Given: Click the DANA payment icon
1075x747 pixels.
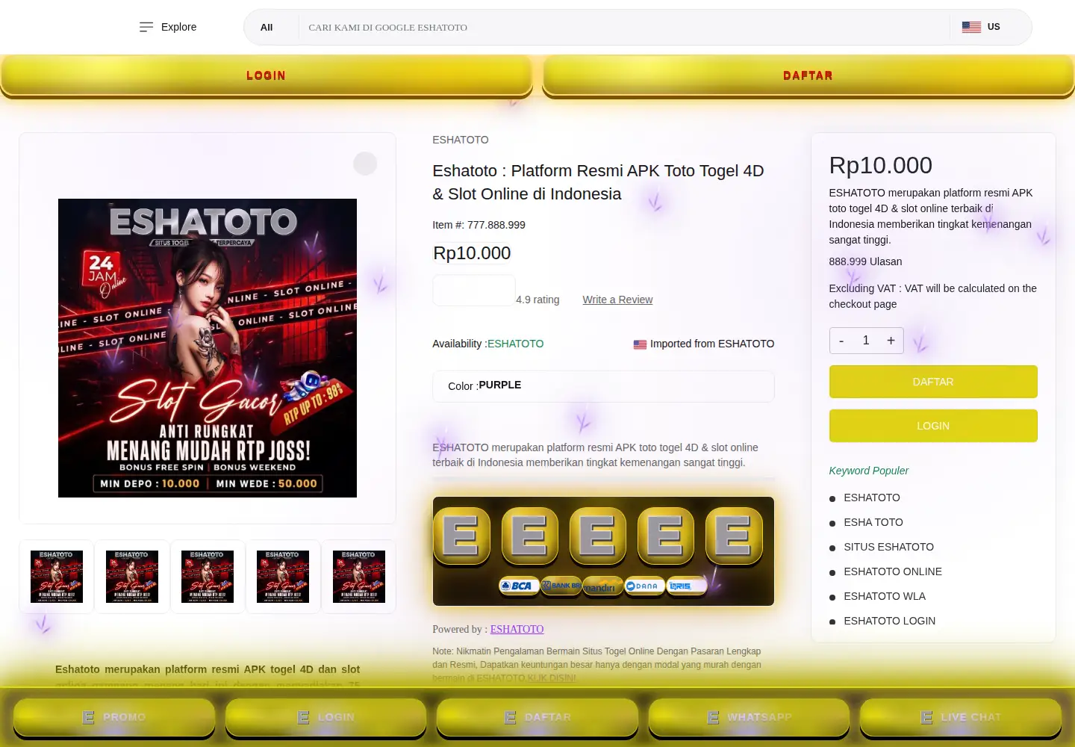Looking at the screenshot, I should click(x=644, y=586).
